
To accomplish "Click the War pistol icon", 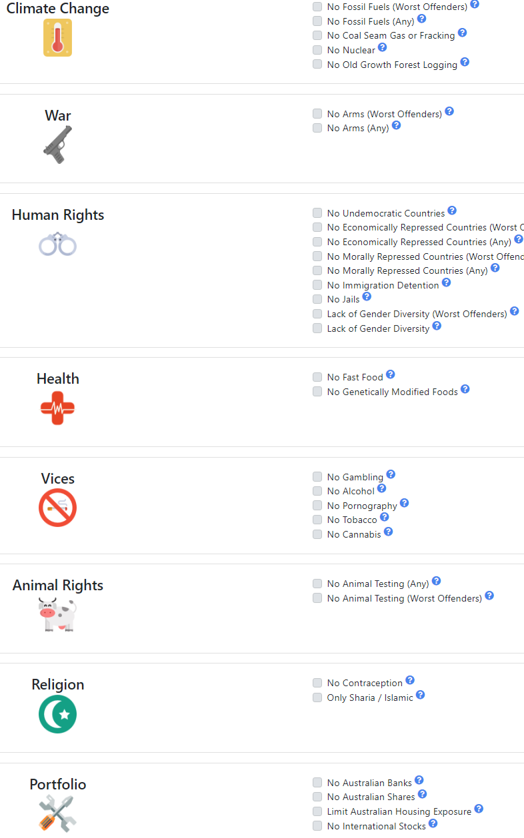I will coord(57,145).
